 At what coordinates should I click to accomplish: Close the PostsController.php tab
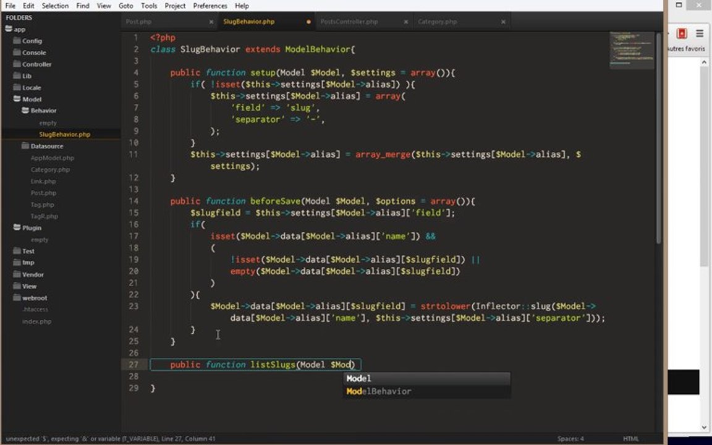tap(406, 22)
